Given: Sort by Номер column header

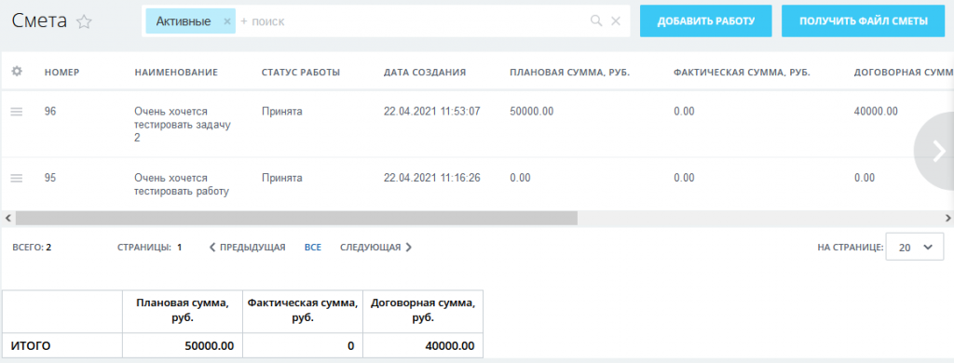Looking at the screenshot, I should pyautogui.click(x=62, y=73).
